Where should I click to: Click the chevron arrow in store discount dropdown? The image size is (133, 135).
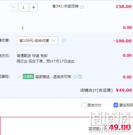click(x=53, y=40)
